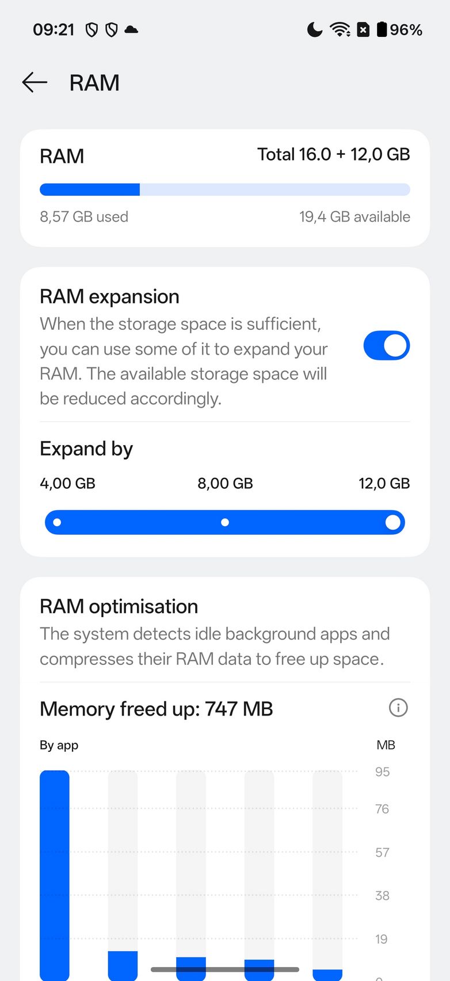Tap the bottom navigation gesture handle
Image resolution: width=450 pixels, height=981 pixels.
point(225,969)
